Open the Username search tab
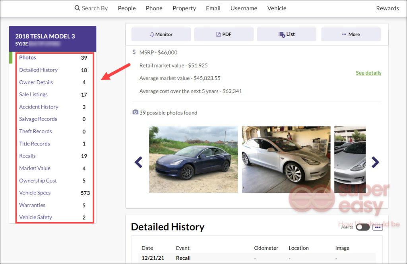Viewport: 407px width, 264px height. (244, 8)
